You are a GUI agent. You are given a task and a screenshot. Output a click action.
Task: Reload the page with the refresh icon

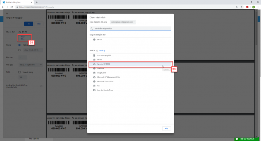pos(12,7)
